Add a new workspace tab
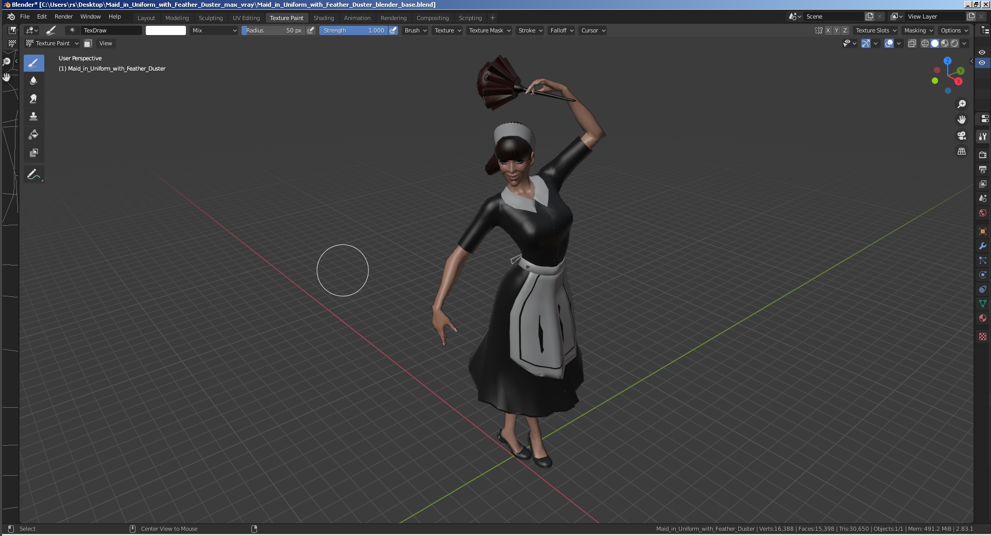Image resolution: width=991 pixels, height=536 pixels. (x=492, y=18)
